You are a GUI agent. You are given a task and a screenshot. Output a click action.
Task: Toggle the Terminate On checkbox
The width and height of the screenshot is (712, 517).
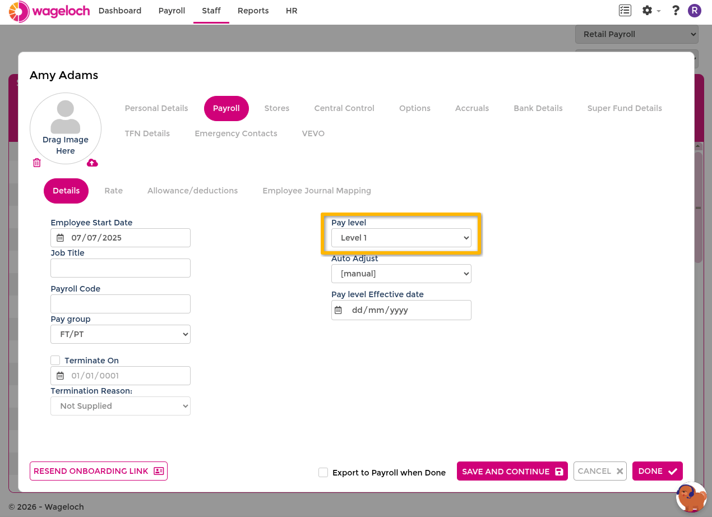56,360
